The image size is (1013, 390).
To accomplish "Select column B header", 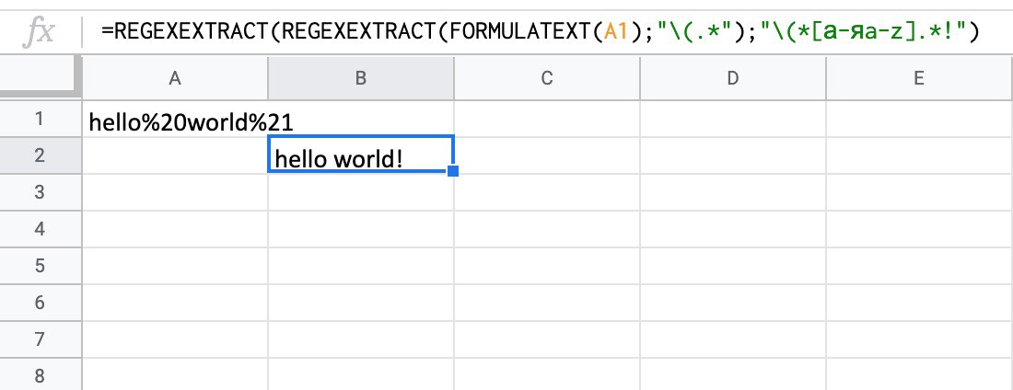I will 360,78.
